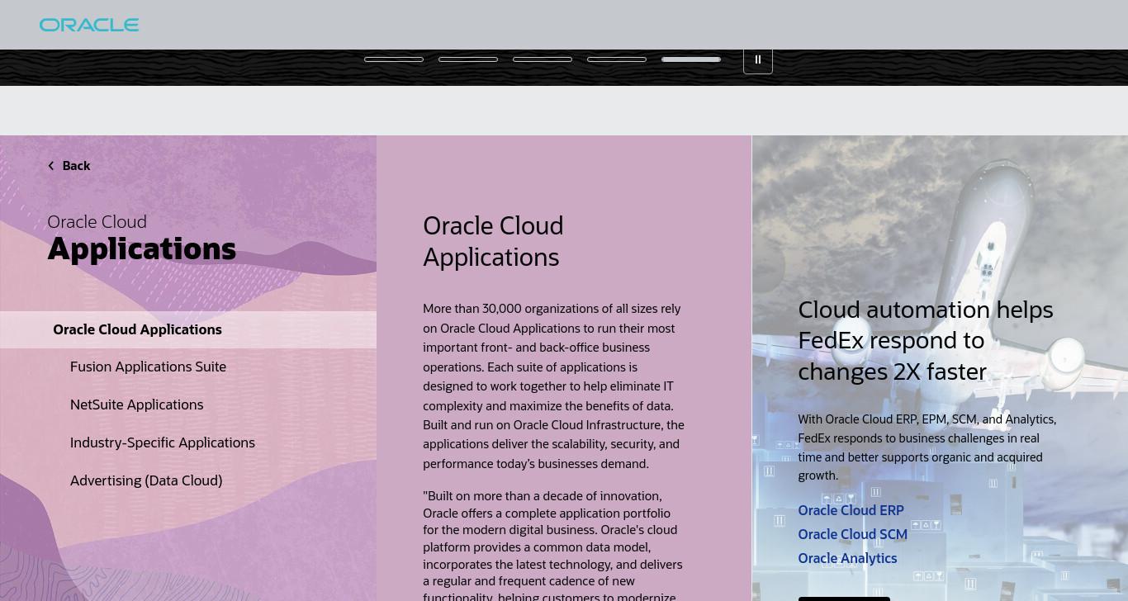This screenshot has width=1128, height=601.
Task: Open the Industry-Specific Applications menu item
Action: coord(163,442)
